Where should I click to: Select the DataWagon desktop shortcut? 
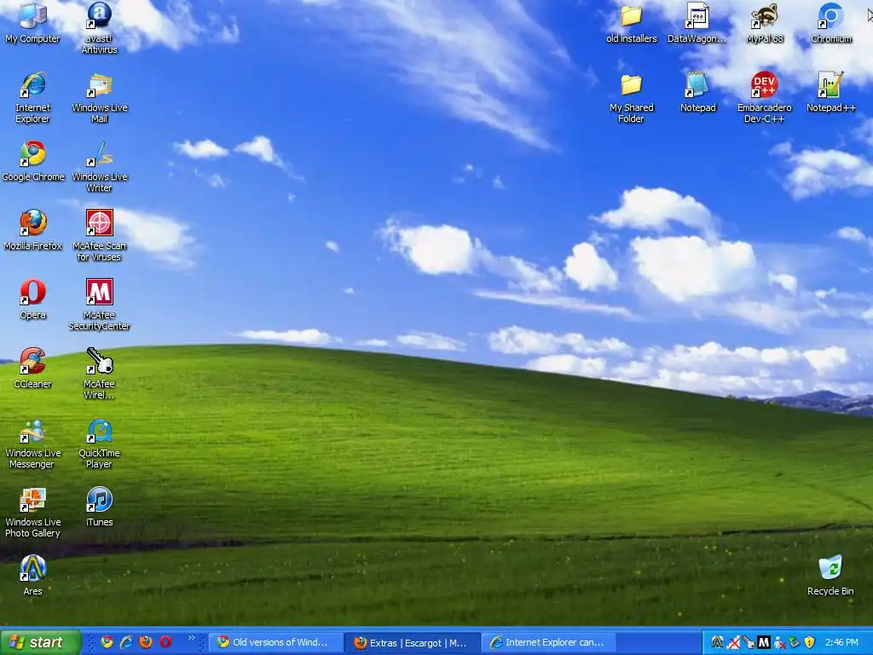point(697,23)
